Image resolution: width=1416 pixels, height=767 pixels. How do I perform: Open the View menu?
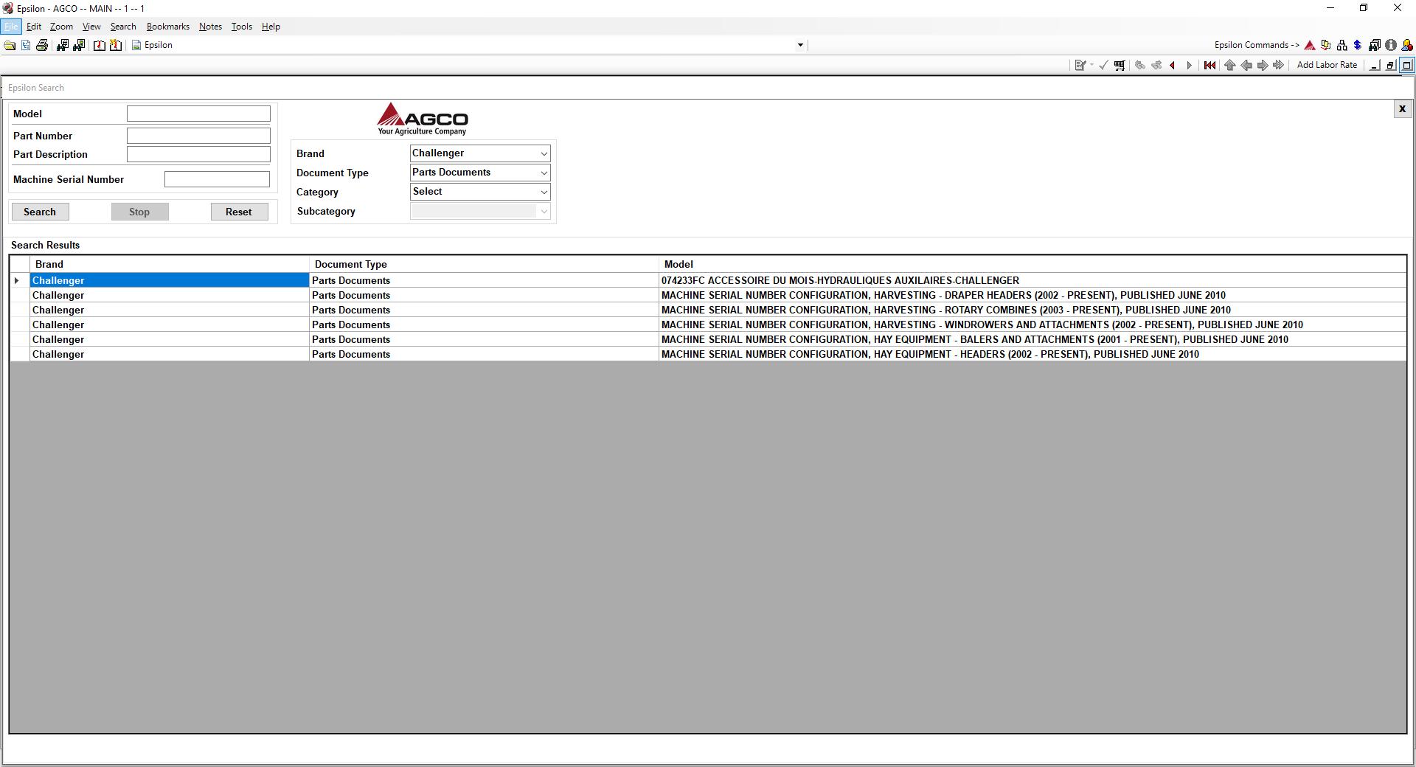[91, 27]
